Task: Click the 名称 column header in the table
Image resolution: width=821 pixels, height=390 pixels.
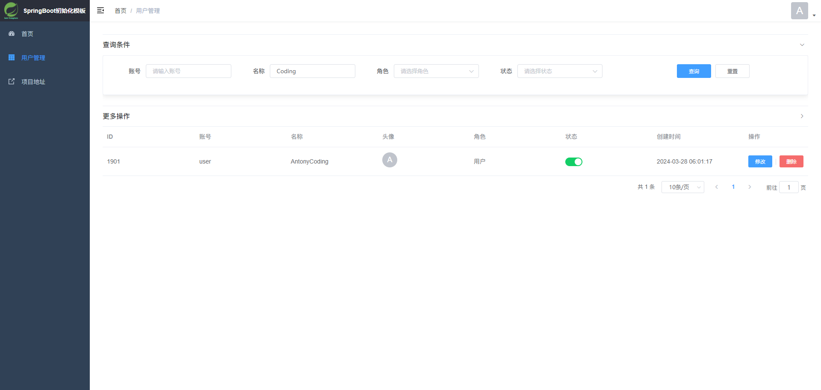Action: point(297,137)
